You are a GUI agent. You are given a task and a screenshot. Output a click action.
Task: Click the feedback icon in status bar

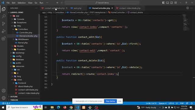pyautogui.click(x=187, y=103)
